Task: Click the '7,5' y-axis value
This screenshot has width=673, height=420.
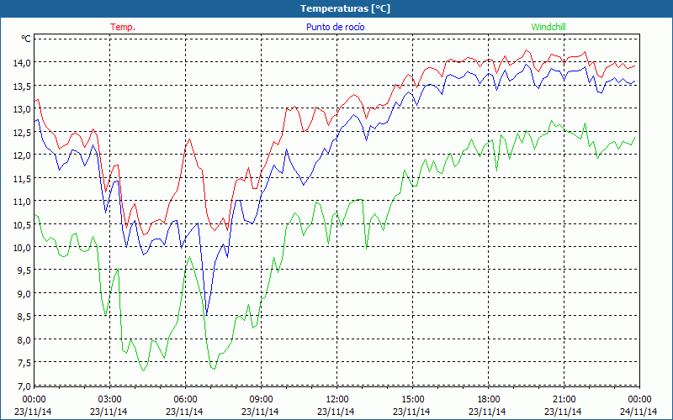Action: tap(24, 363)
